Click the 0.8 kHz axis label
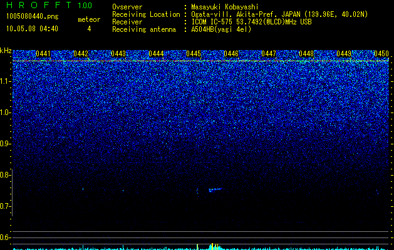This screenshot has height=250, width=394. coord(5,175)
